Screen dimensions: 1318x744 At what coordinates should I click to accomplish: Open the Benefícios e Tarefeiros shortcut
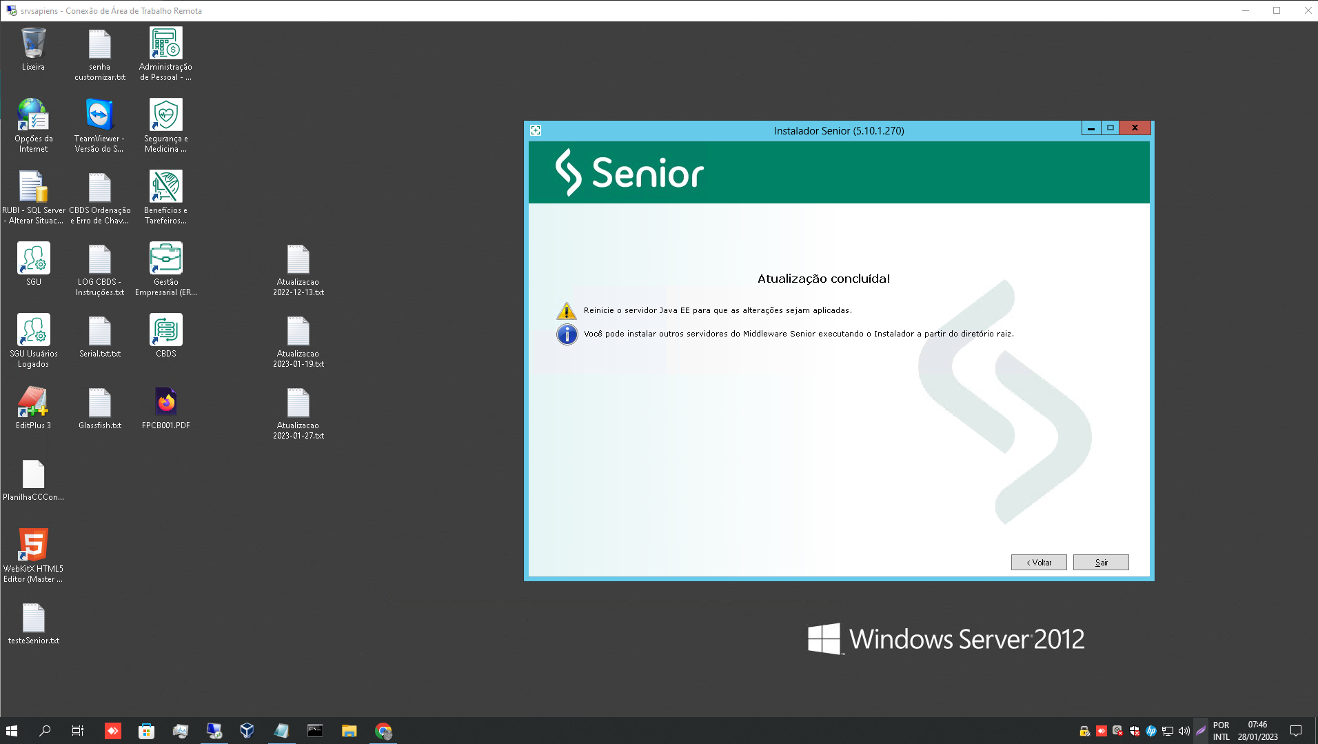pos(165,198)
